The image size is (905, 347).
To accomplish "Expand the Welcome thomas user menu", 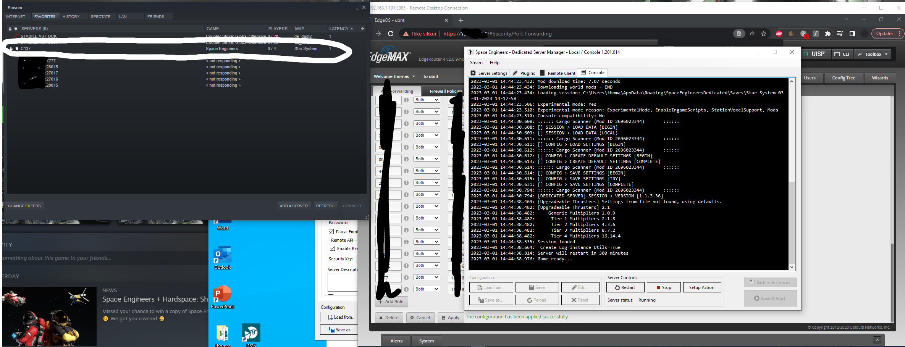I will (394, 76).
